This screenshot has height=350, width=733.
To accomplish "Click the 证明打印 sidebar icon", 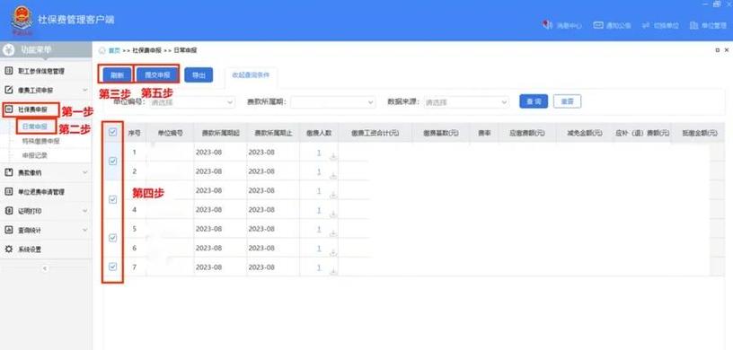I will [8, 211].
